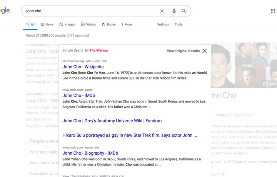Open The Markup link in overlay header
This screenshot has width=277, height=177.
point(99,50)
